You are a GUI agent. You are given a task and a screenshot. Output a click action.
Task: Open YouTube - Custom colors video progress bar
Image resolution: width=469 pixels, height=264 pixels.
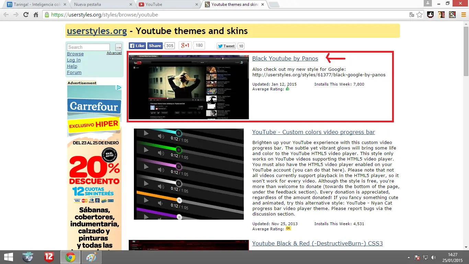click(313, 132)
